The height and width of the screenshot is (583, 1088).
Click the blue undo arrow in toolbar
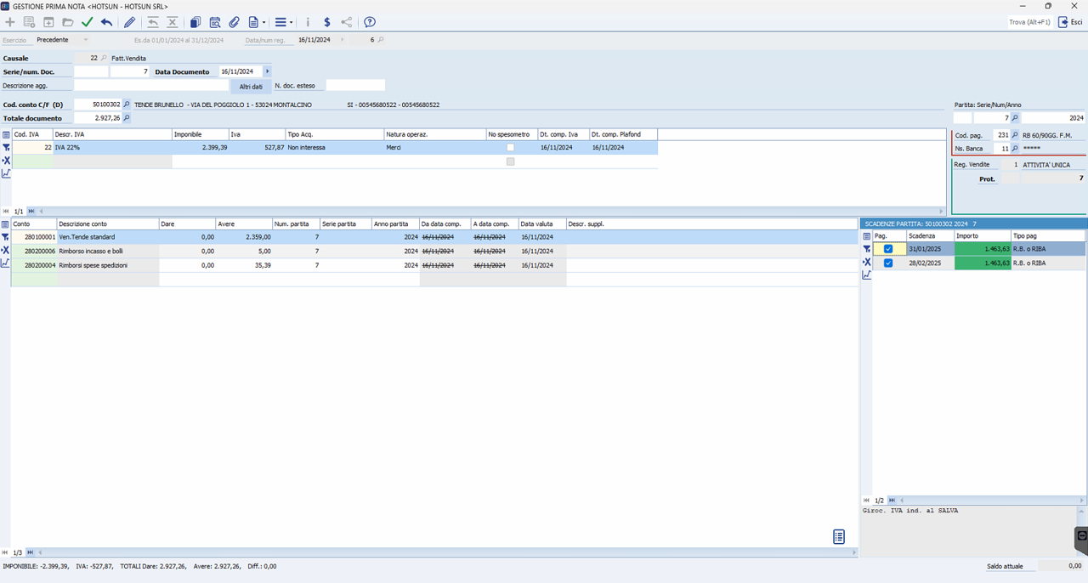pos(106,22)
